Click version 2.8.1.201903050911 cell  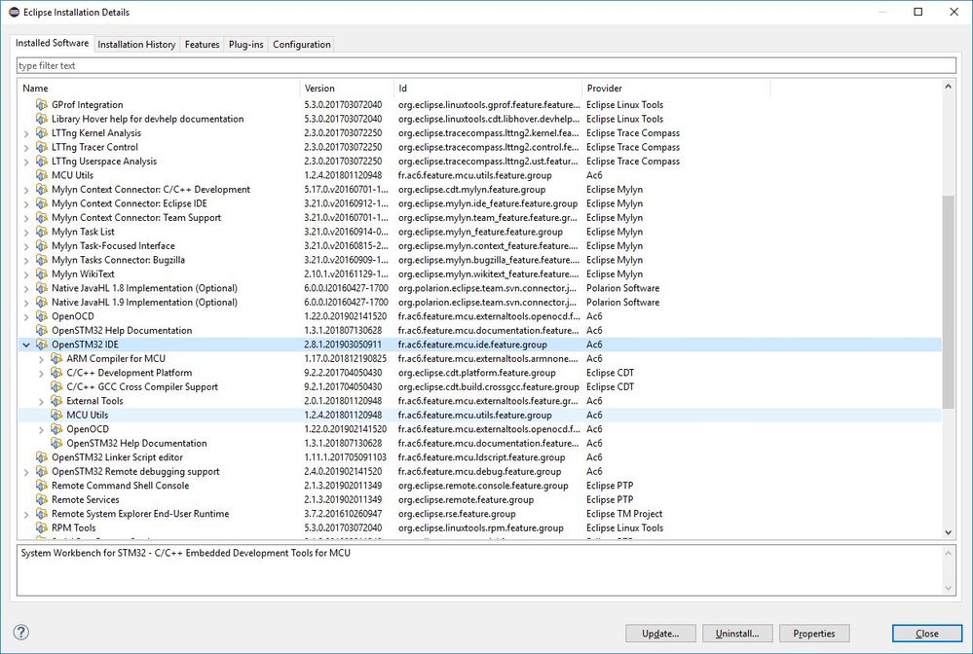(343, 345)
